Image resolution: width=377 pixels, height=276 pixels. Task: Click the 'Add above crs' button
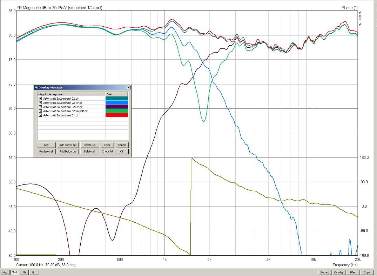(68, 145)
